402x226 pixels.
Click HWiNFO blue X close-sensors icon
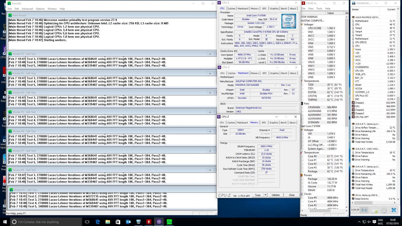click(394, 210)
